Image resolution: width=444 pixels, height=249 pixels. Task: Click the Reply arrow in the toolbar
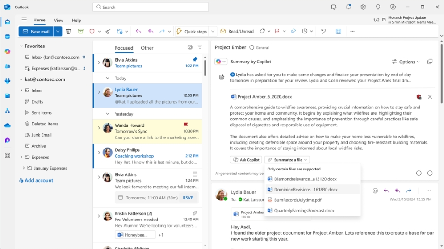[138, 31]
